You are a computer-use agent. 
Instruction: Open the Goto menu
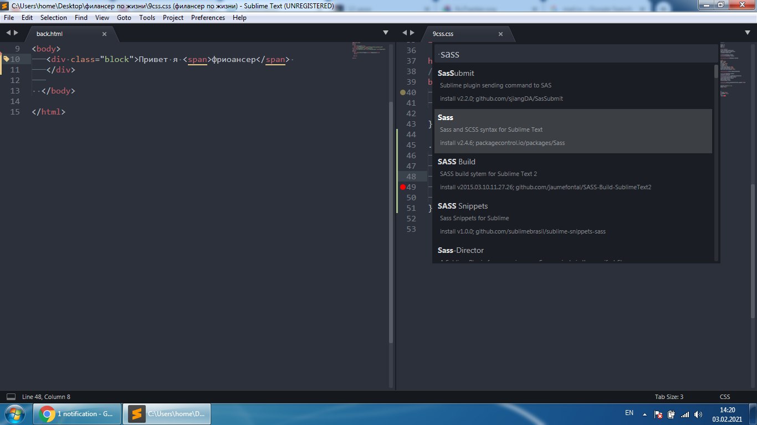[124, 18]
